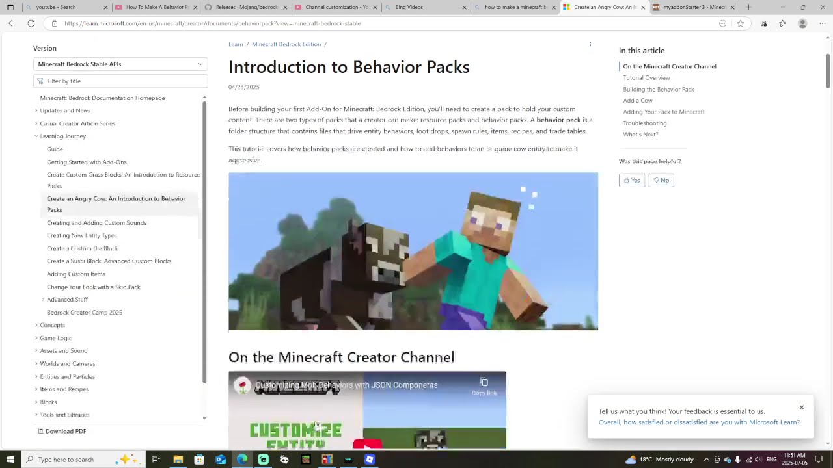Open the Microsoft Learn satisfaction survey link
The width and height of the screenshot is (833, 468).
tap(699, 422)
